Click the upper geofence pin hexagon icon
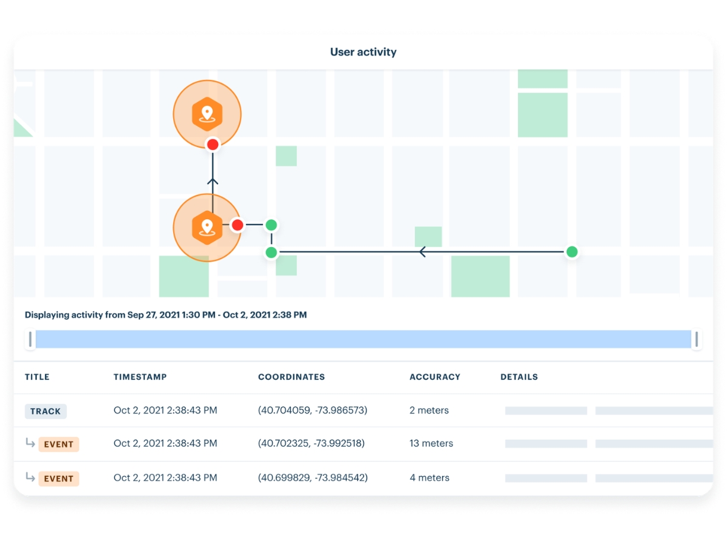Image resolution: width=727 pixels, height=545 pixels. click(x=207, y=114)
